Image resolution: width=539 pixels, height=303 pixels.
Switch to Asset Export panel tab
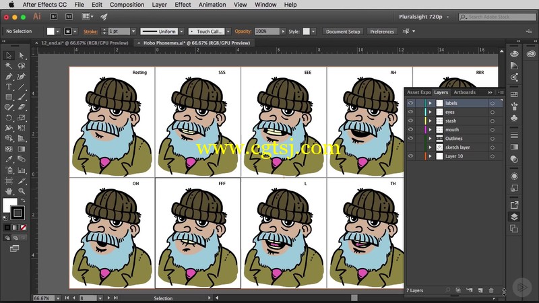418,92
